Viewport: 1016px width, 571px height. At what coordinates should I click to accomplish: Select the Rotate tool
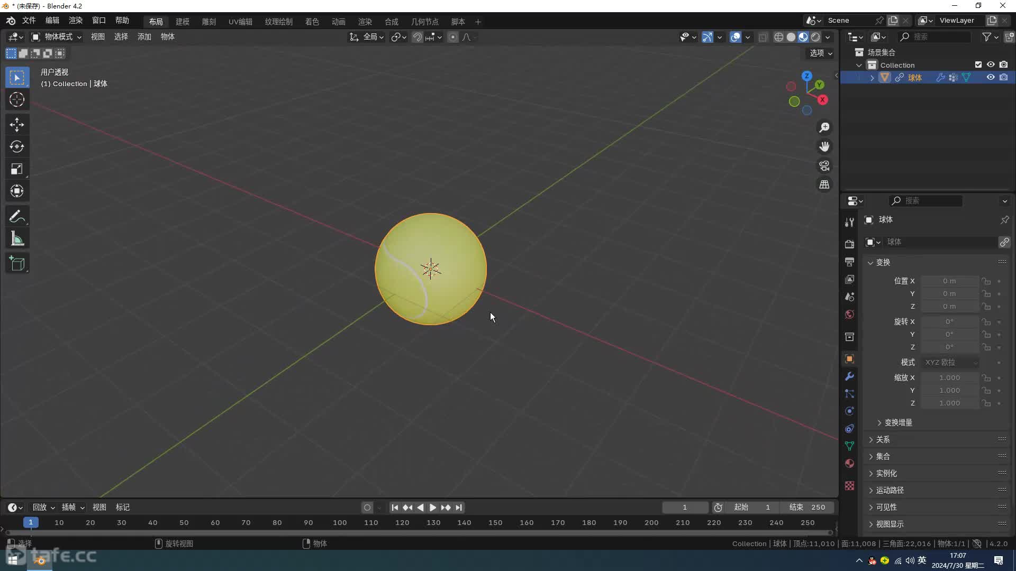[x=17, y=146]
